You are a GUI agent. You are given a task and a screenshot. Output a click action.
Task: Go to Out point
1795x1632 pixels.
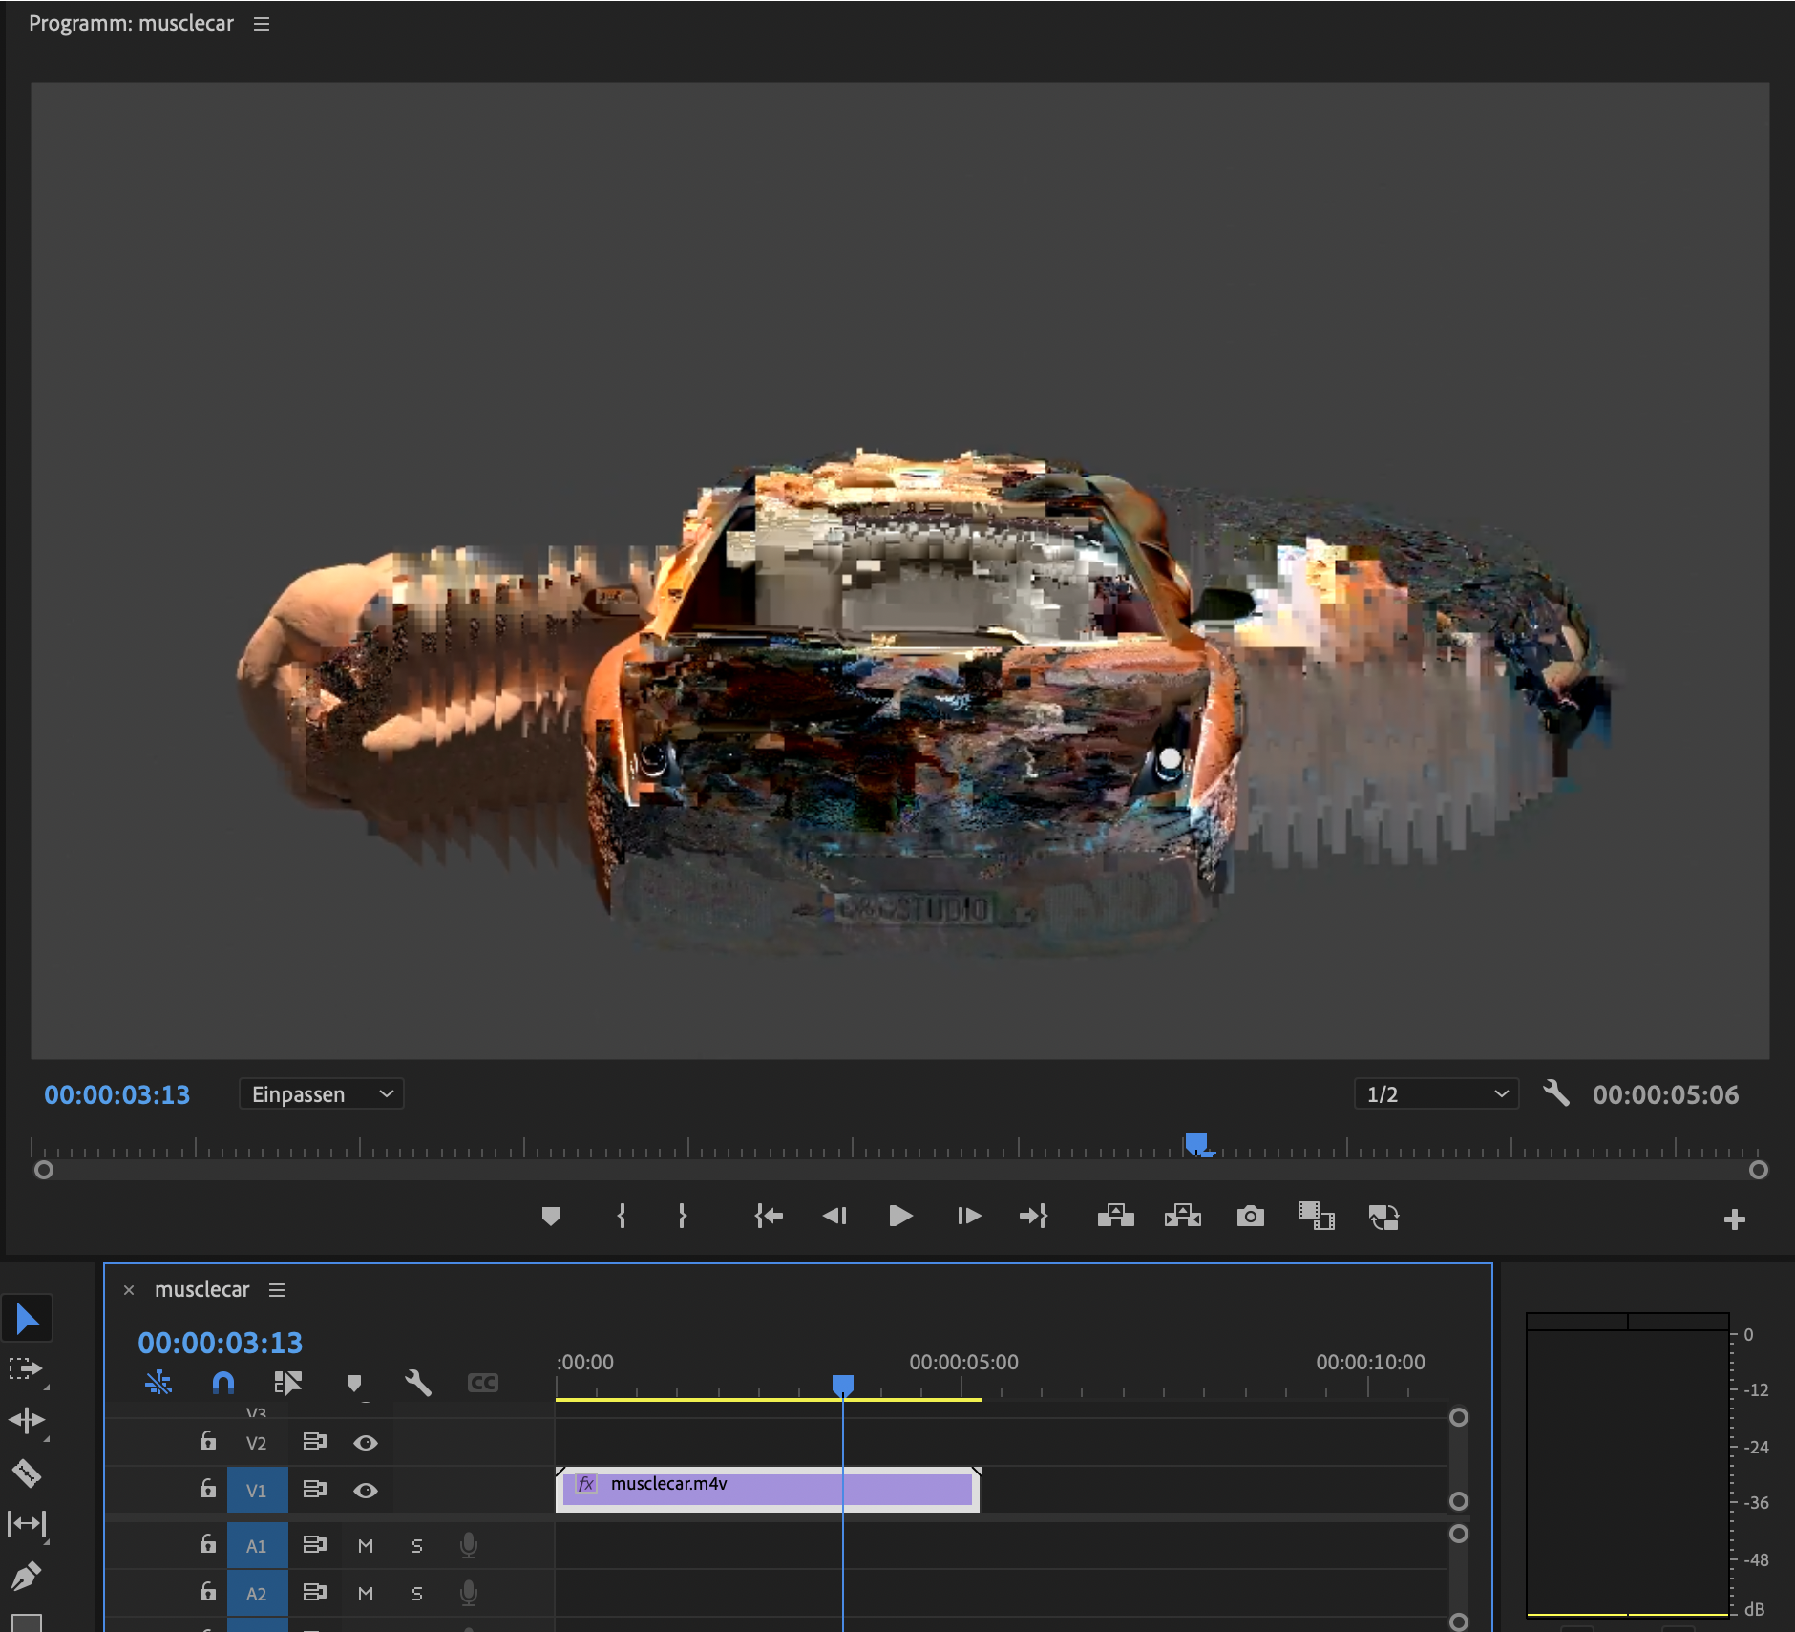1034,1216
